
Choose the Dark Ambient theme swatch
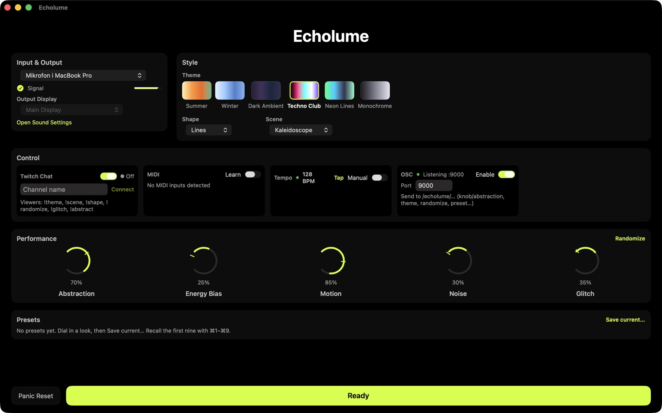click(266, 90)
